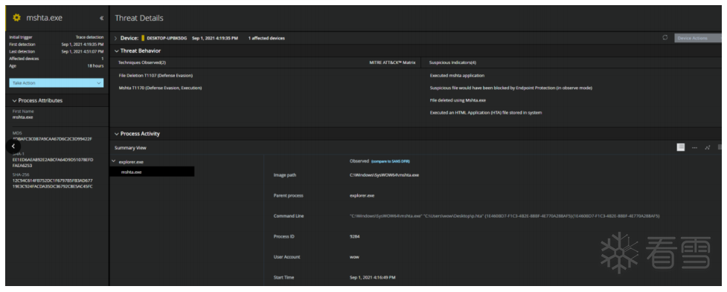Image resolution: width=727 pixels, height=292 pixels.
Task: Click the Trace detection trigger value
Action: coord(89,37)
